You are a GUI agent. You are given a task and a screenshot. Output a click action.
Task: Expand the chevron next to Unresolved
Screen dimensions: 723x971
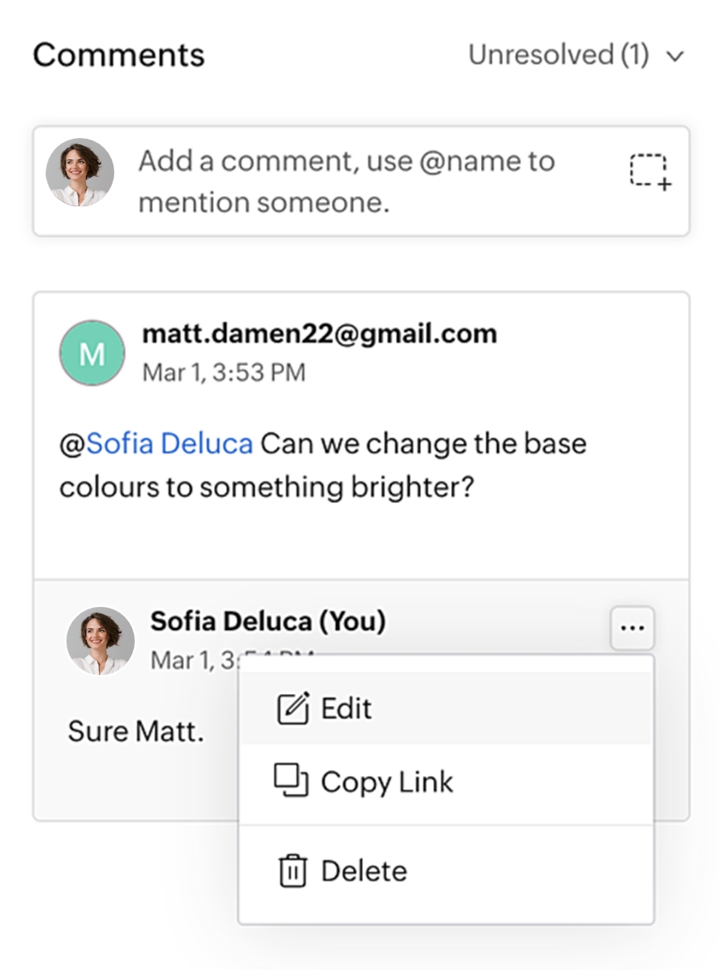tap(675, 57)
